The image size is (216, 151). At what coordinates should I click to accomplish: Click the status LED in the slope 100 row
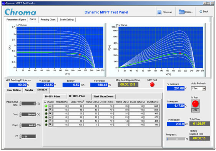(x=46, y=124)
